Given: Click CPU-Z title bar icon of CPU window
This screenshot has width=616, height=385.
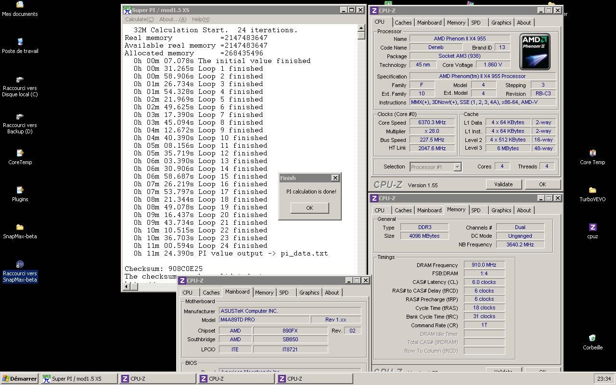Looking at the screenshot, I should point(374,10).
